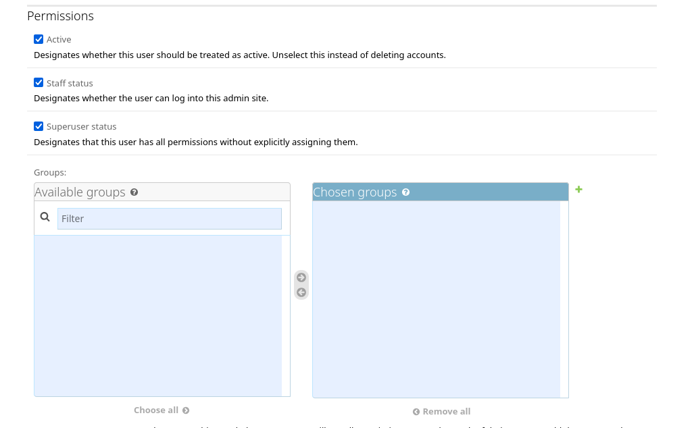Click the Available groups header title
Screen dimensions: 692x428
coord(80,192)
